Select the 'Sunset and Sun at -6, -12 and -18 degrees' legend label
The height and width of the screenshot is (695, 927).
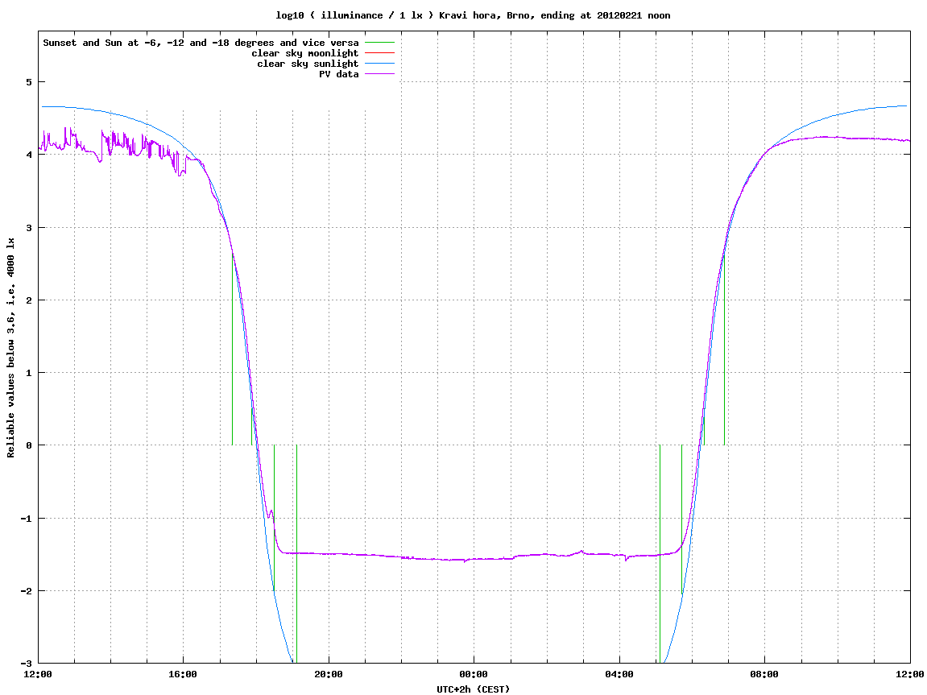tap(201, 43)
